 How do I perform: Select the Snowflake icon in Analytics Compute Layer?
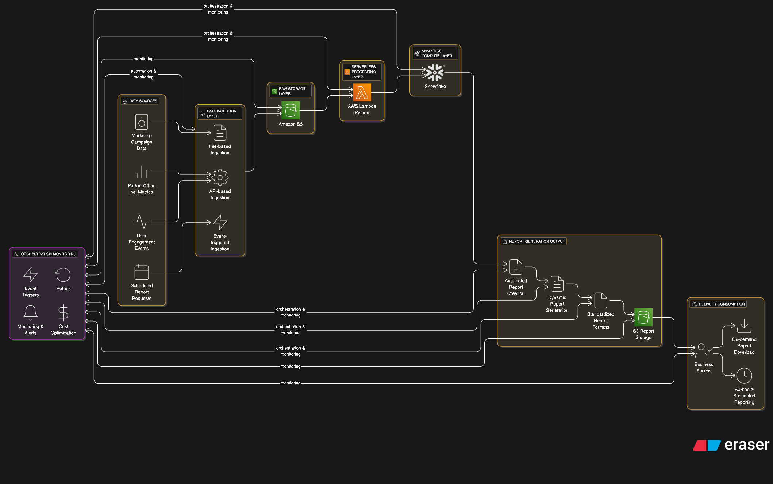[435, 73]
